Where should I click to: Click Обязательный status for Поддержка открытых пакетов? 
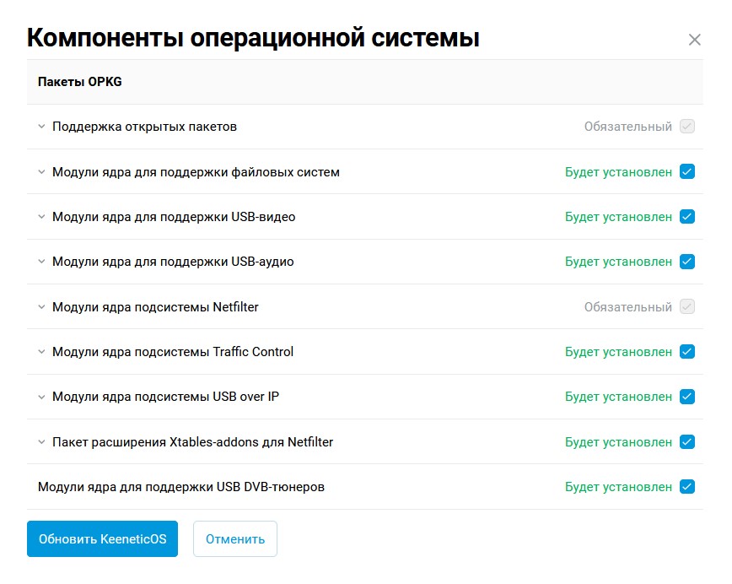(x=628, y=127)
